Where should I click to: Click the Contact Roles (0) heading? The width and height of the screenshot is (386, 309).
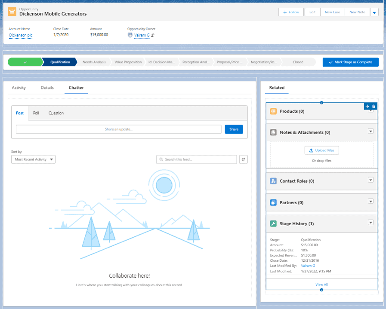[297, 181]
